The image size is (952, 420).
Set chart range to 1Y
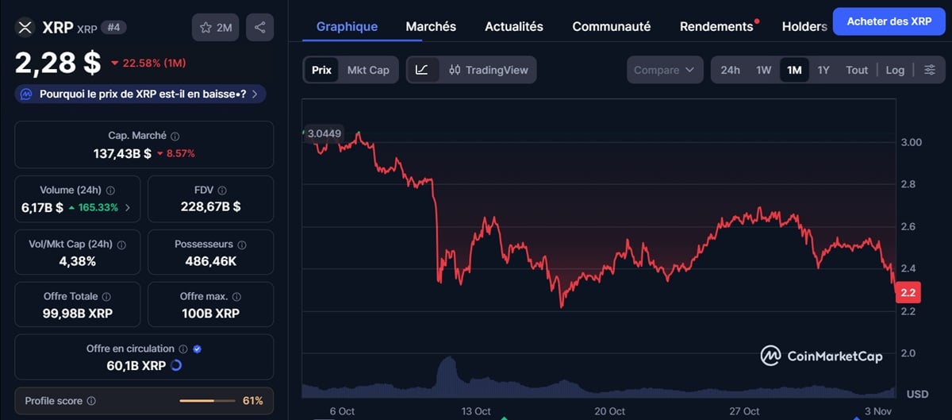point(823,70)
